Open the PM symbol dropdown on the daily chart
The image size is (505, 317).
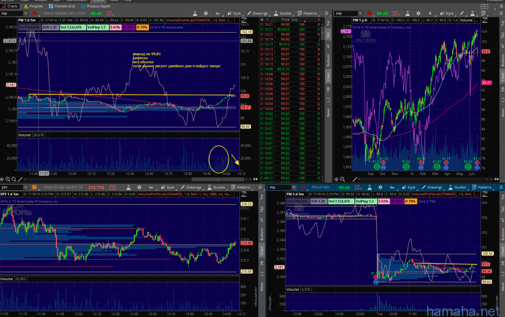[x=360, y=13]
